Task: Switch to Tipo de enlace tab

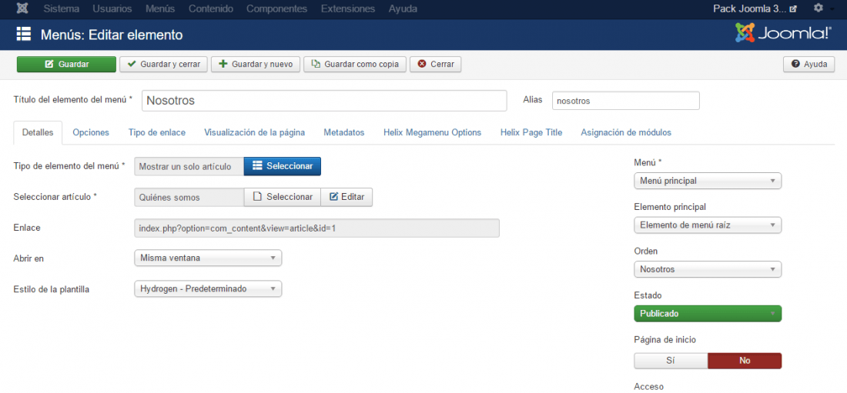Action: [x=157, y=132]
